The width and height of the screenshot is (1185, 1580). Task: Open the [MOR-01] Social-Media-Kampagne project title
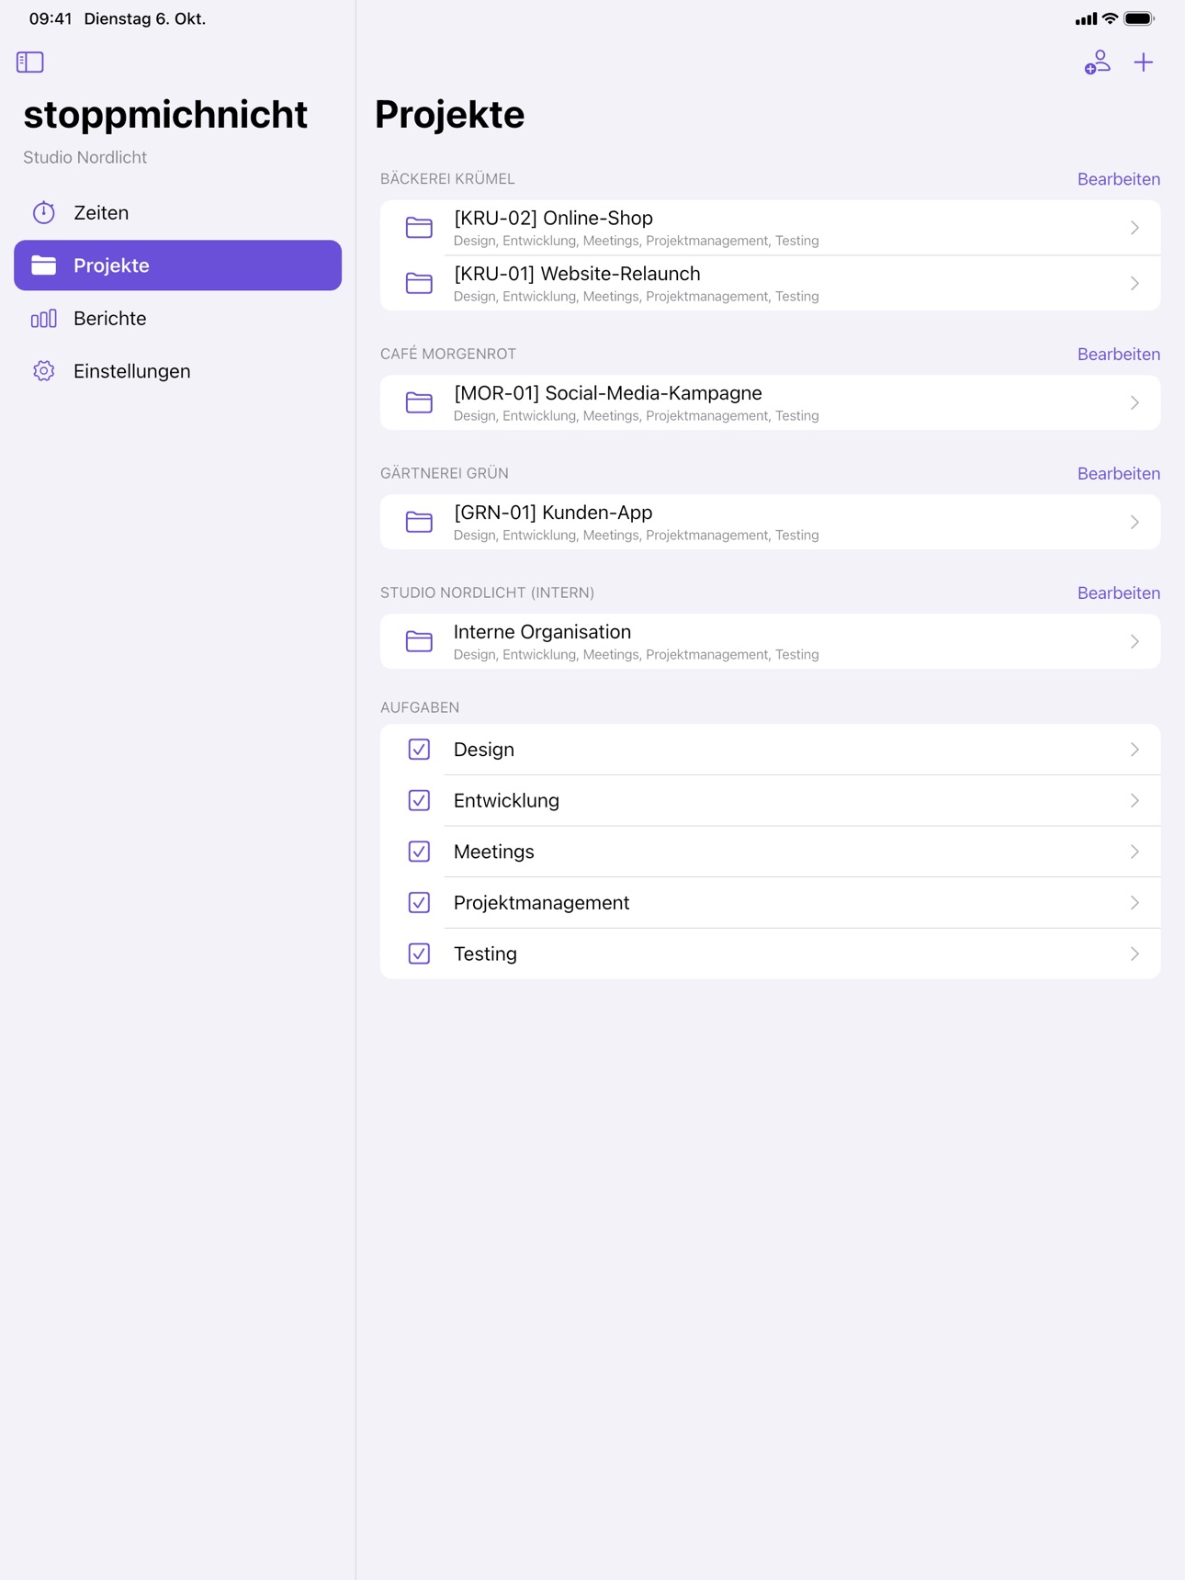click(x=607, y=393)
